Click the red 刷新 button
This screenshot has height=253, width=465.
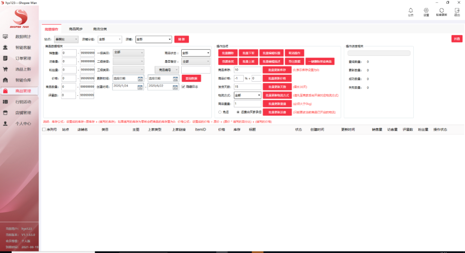click(x=182, y=39)
